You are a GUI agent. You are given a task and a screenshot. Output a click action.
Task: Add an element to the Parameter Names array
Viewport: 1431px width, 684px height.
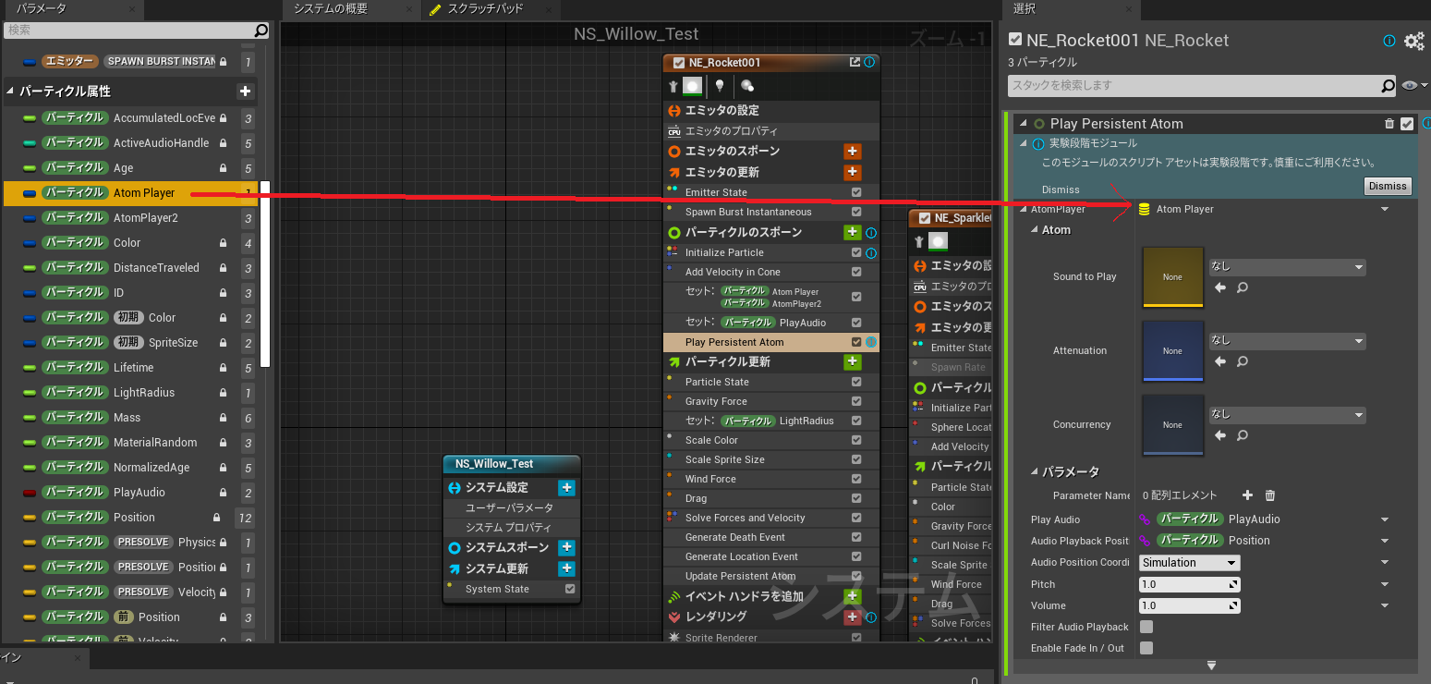(x=1247, y=496)
